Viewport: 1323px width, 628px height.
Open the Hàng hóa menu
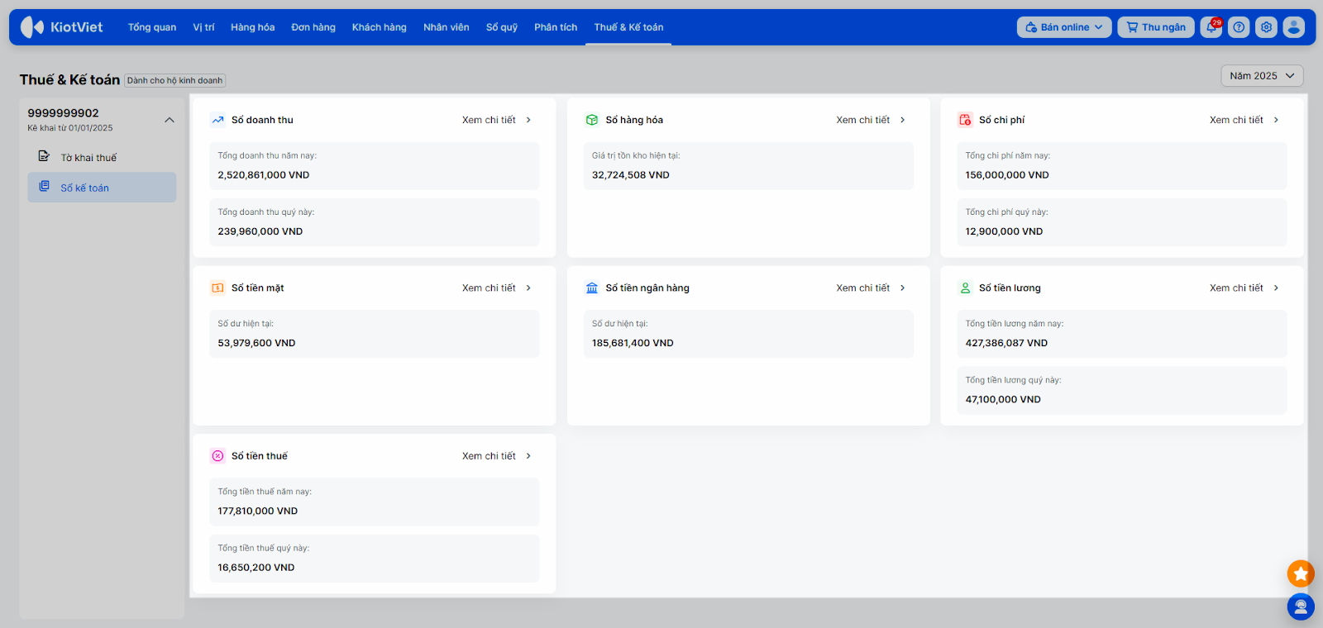[x=253, y=27]
